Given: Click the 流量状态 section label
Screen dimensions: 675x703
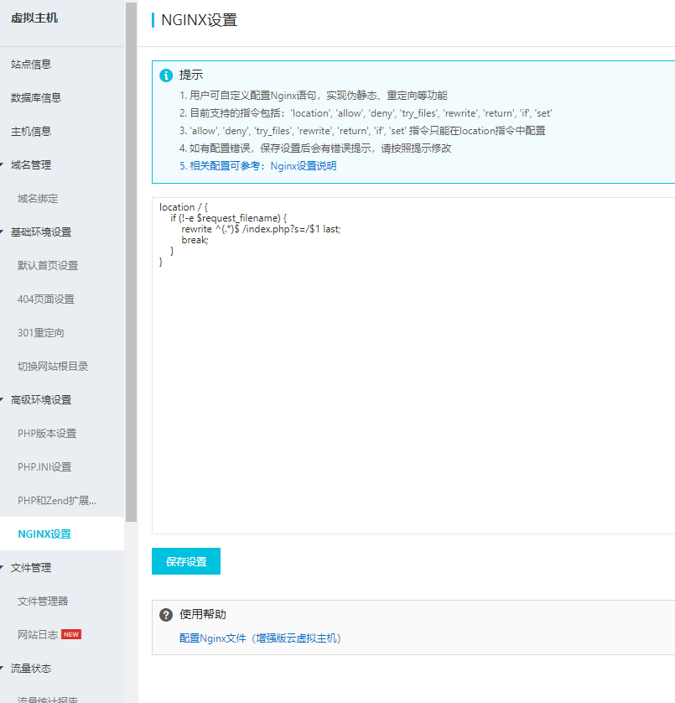Looking at the screenshot, I should click(31, 668).
